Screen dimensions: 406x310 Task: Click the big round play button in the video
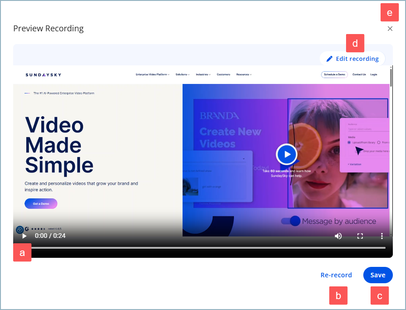(287, 154)
